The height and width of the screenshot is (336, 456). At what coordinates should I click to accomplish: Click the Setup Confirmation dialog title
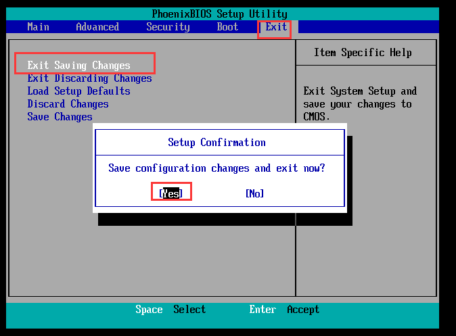(216, 143)
